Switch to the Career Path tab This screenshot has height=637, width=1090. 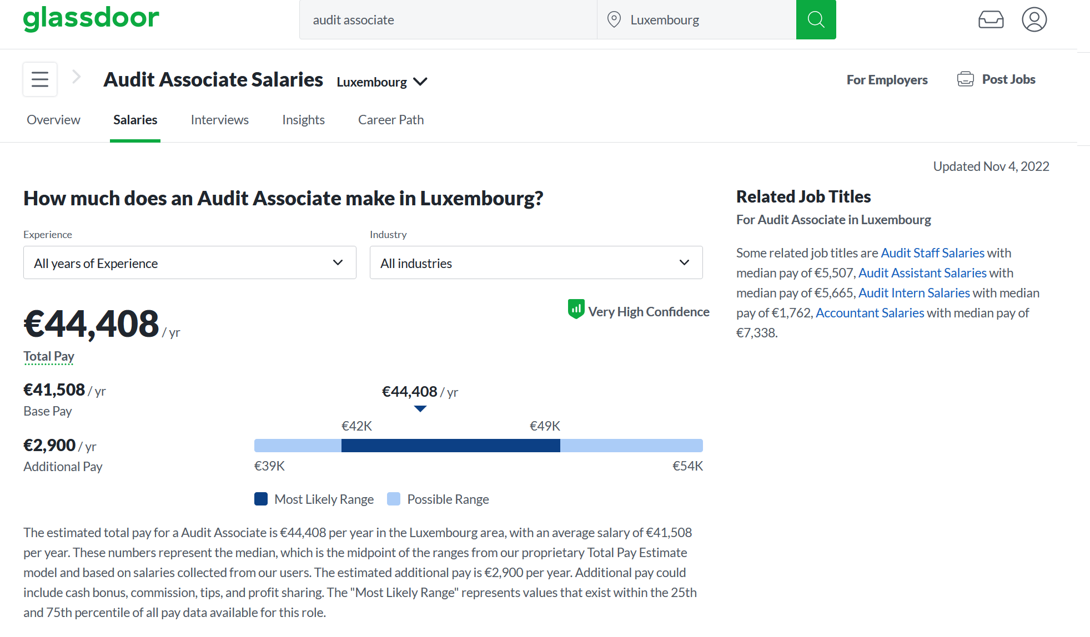click(390, 120)
